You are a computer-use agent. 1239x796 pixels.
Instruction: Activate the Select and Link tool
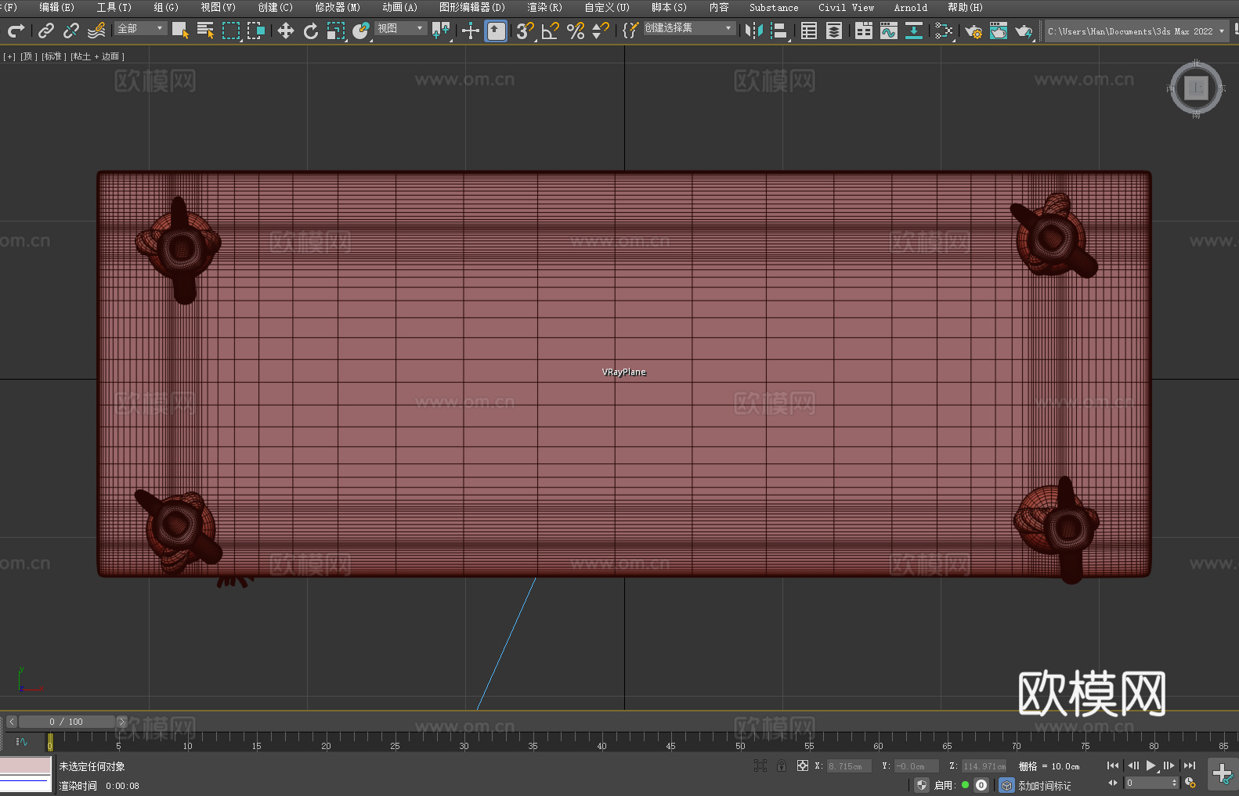(46, 31)
